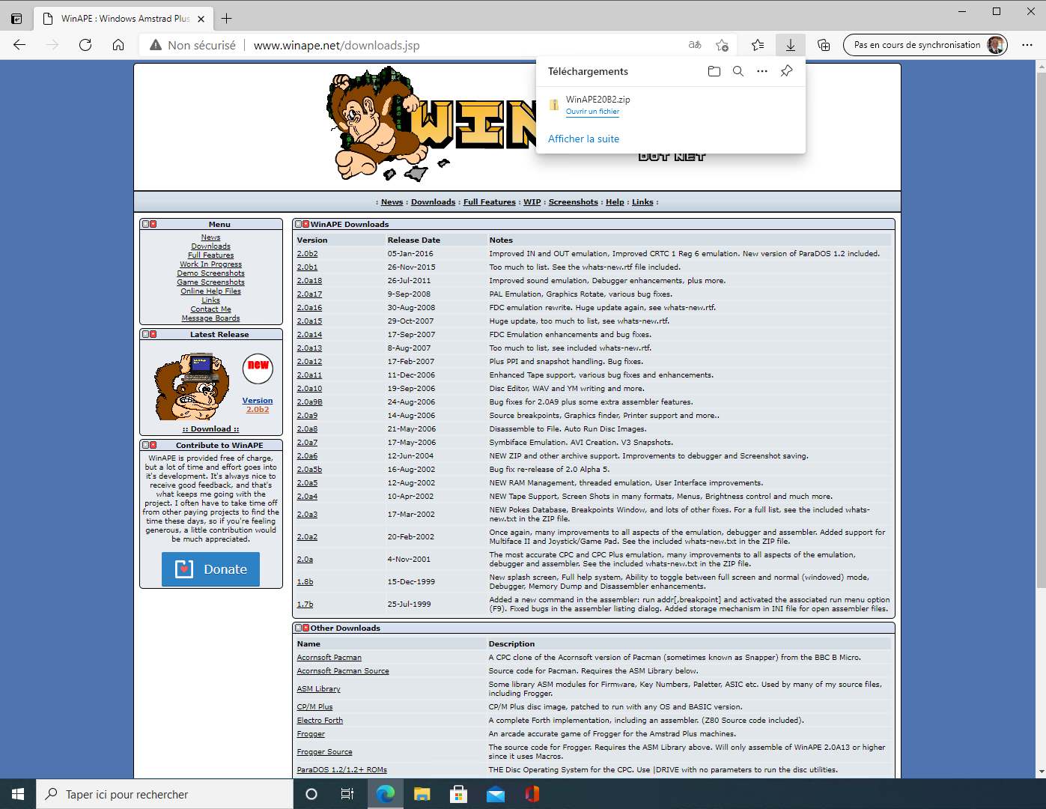Pin the downloads panel
1046x809 pixels.
pos(786,71)
